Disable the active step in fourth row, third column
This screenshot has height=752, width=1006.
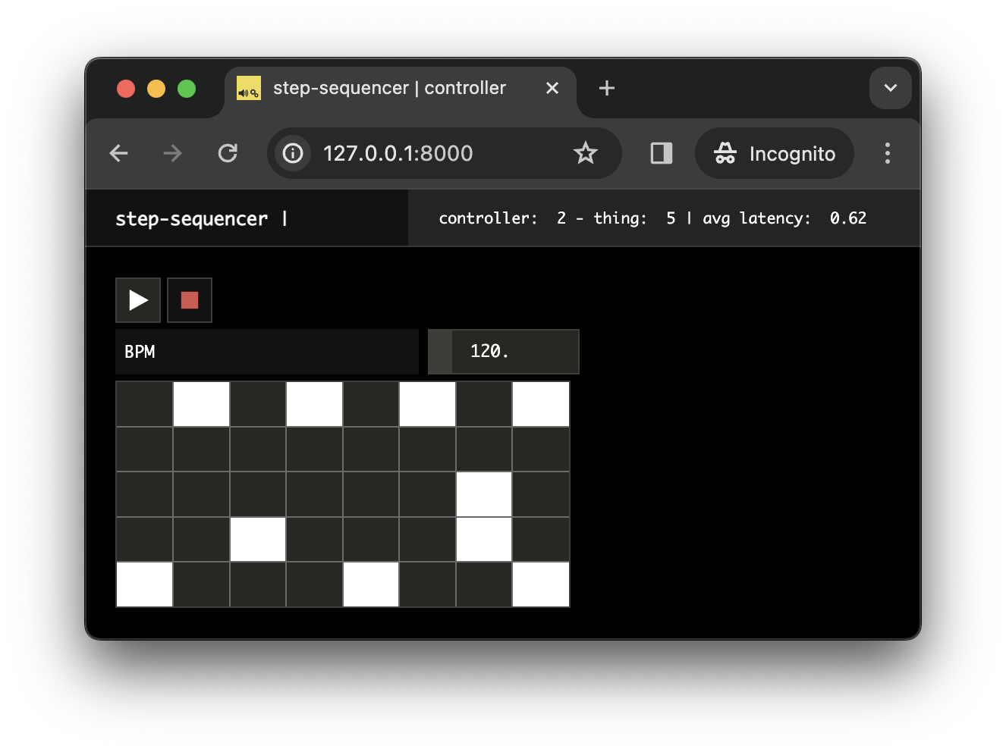click(258, 540)
